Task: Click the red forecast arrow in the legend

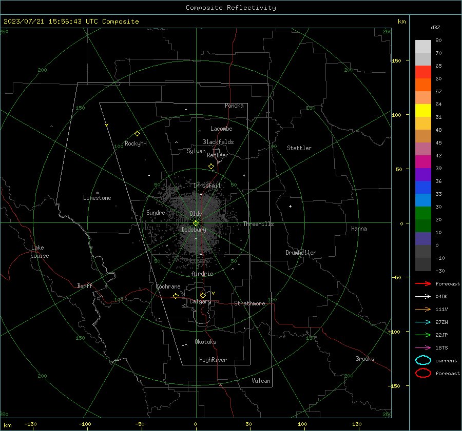Action: click(423, 283)
